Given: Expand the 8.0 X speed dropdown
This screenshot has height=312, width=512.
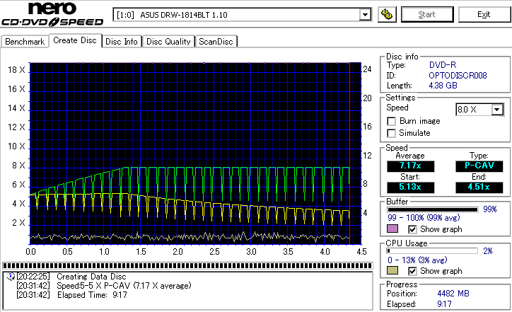Looking at the screenshot, I should point(497,109).
